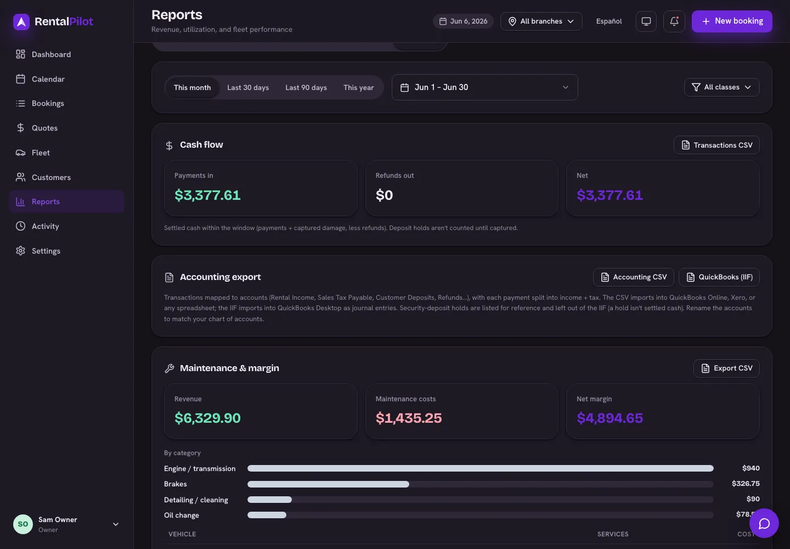Open the Calendar page in sidebar
Viewport: 790px width, 549px height.
tap(66, 79)
